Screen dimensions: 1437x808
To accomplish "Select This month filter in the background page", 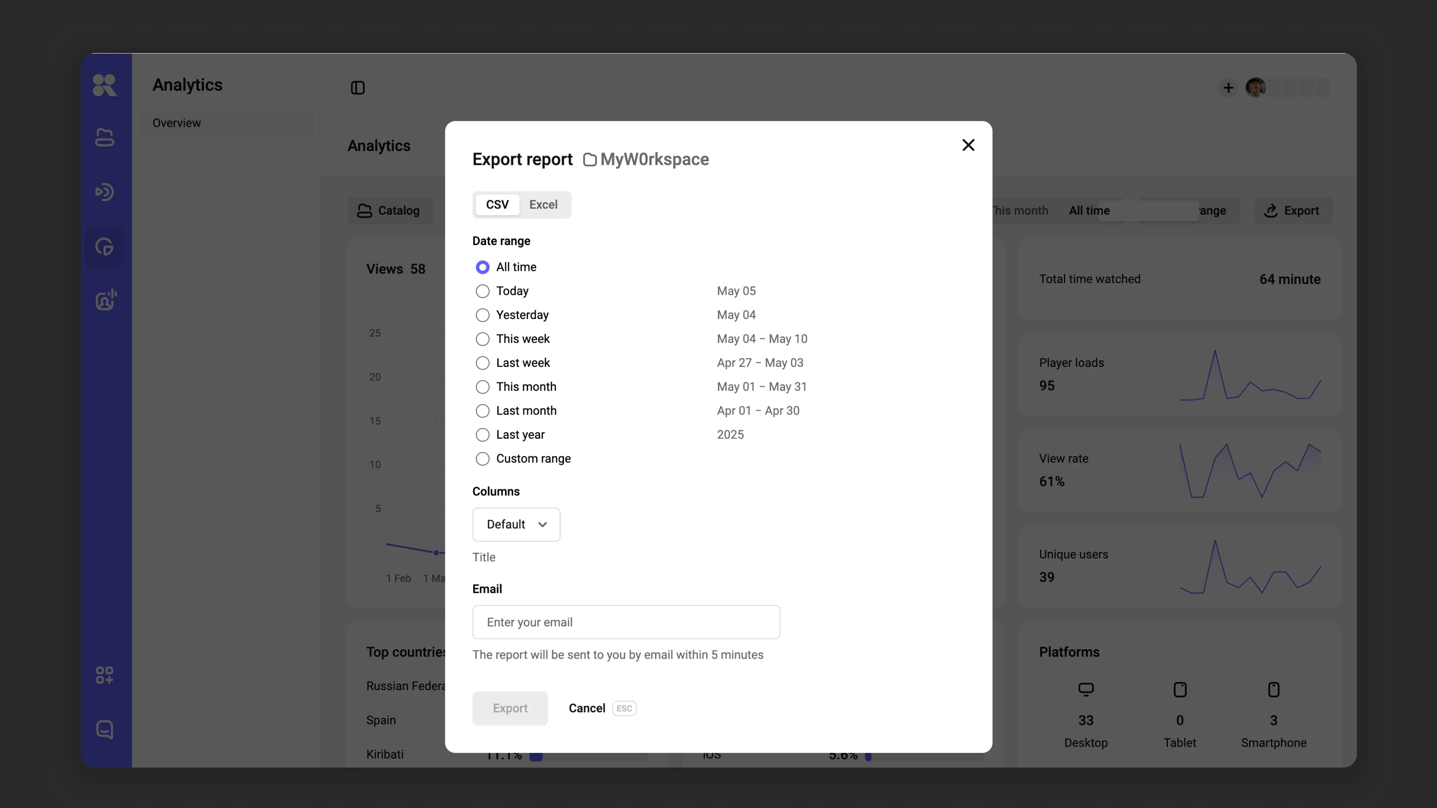I will (x=1020, y=211).
